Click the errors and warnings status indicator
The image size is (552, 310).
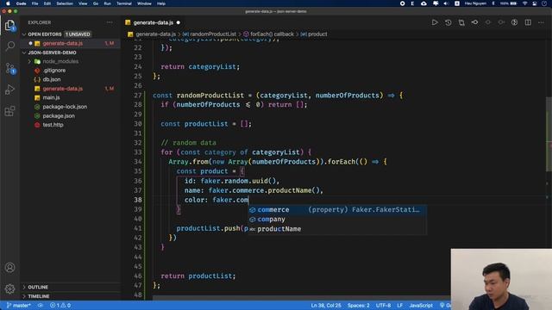point(60,306)
